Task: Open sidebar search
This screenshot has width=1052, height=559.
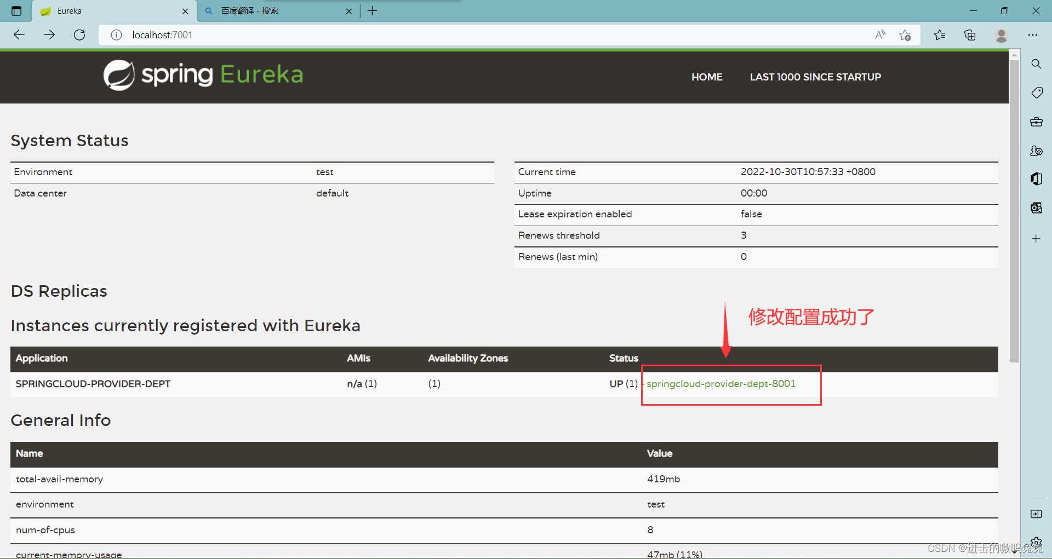Action: pos(1036,64)
